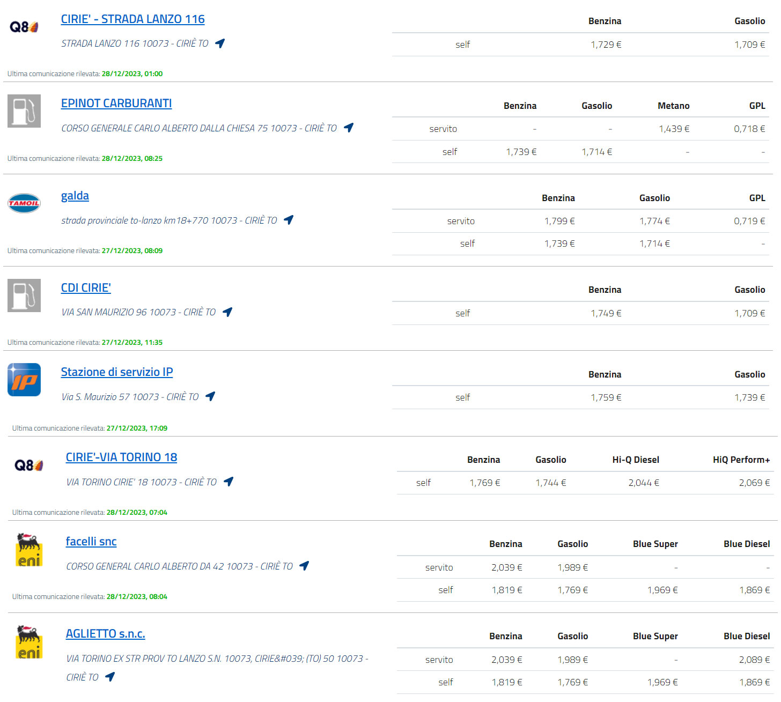
Task: Click the navigation arrow for facelli snc address
Action: [x=304, y=566]
